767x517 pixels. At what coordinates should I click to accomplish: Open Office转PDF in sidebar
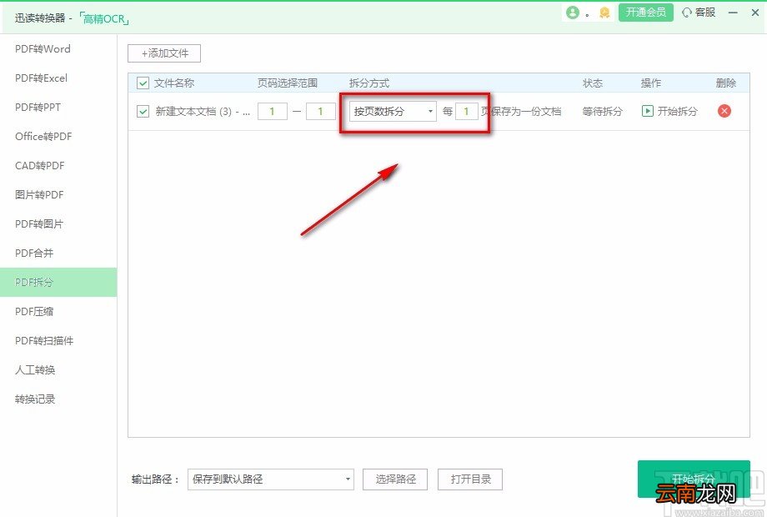coord(43,137)
